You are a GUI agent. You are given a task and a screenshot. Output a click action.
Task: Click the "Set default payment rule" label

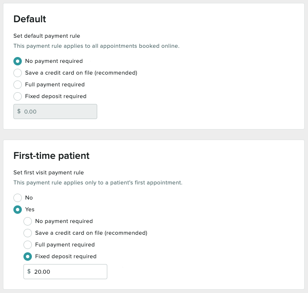pos(47,36)
